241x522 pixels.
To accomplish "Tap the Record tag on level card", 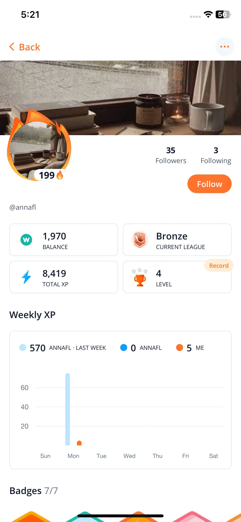I will coord(219,265).
